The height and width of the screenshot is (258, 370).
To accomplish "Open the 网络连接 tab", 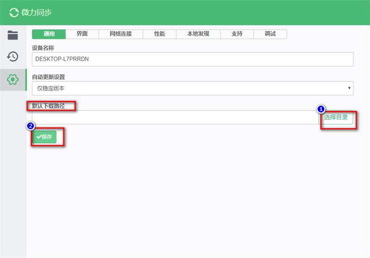I will (x=121, y=34).
